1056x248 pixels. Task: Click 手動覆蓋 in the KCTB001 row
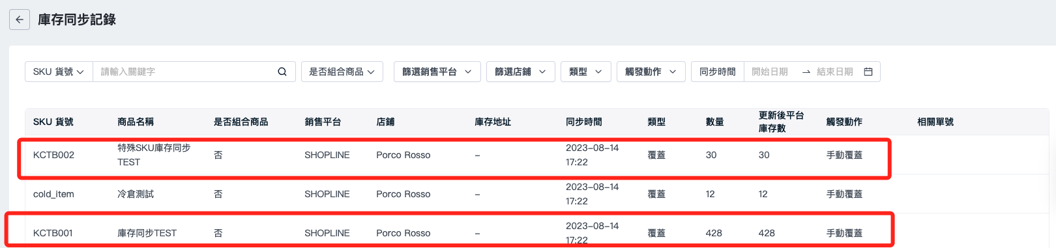point(844,233)
